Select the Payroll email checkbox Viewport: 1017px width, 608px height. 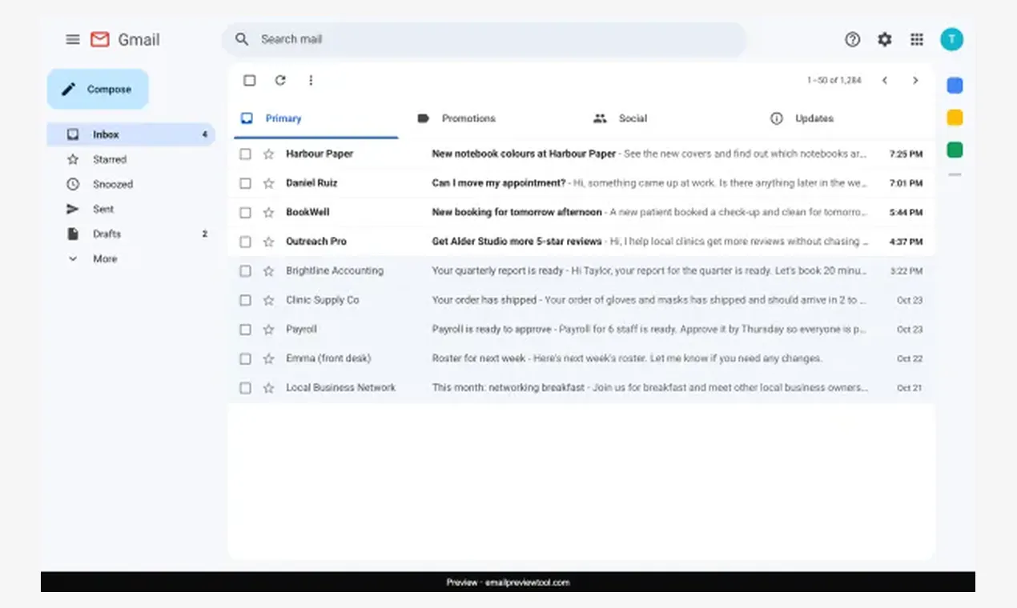[x=245, y=330]
